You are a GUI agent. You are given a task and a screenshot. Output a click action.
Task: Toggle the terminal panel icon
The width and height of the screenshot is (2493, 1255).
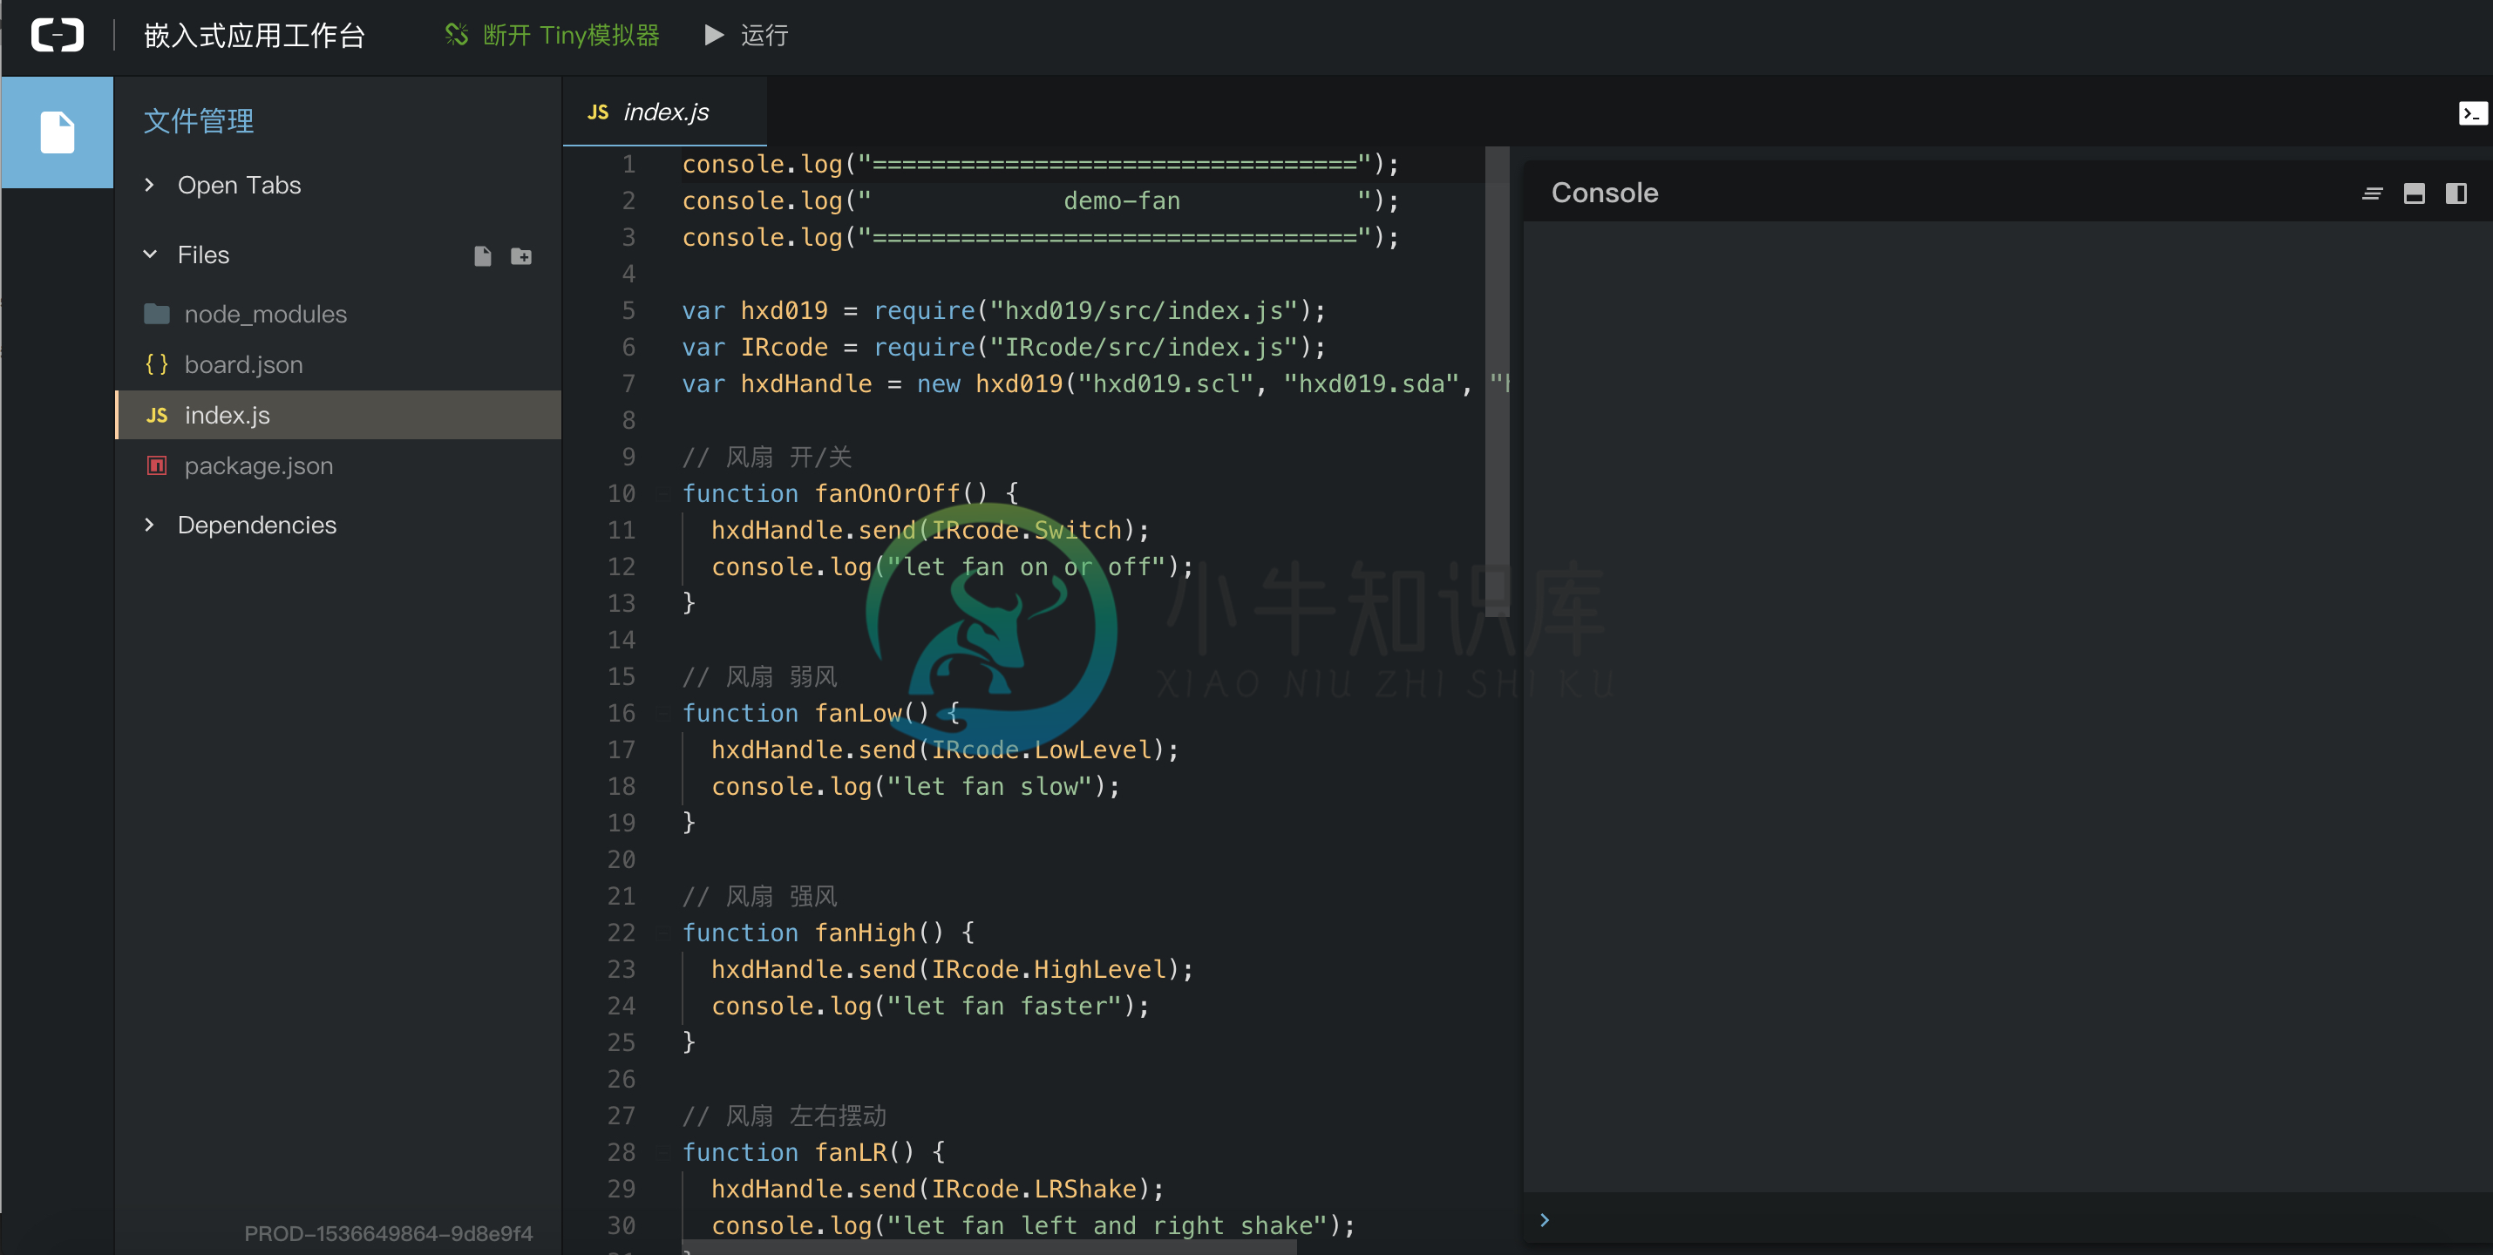pos(2473,113)
